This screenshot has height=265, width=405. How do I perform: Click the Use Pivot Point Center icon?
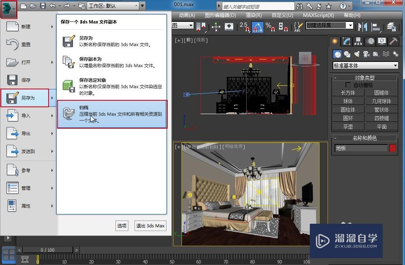pos(201,27)
